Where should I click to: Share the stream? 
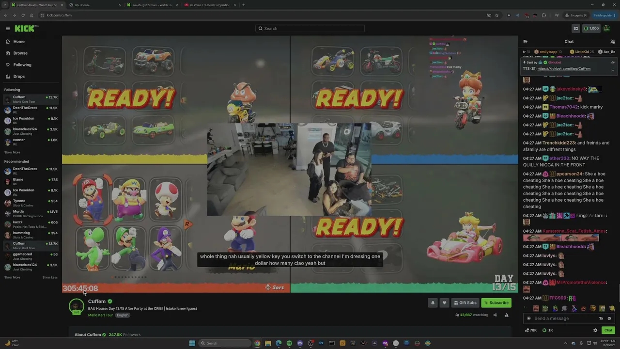(x=495, y=315)
